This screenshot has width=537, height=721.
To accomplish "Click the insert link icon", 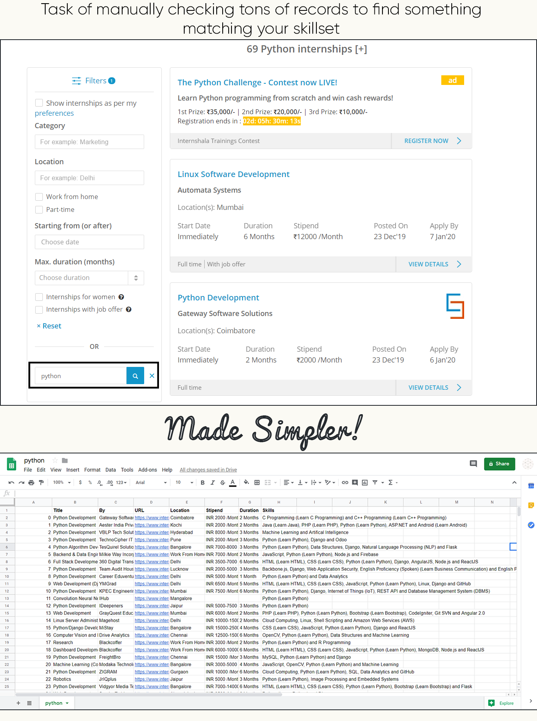I will pos(345,483).
